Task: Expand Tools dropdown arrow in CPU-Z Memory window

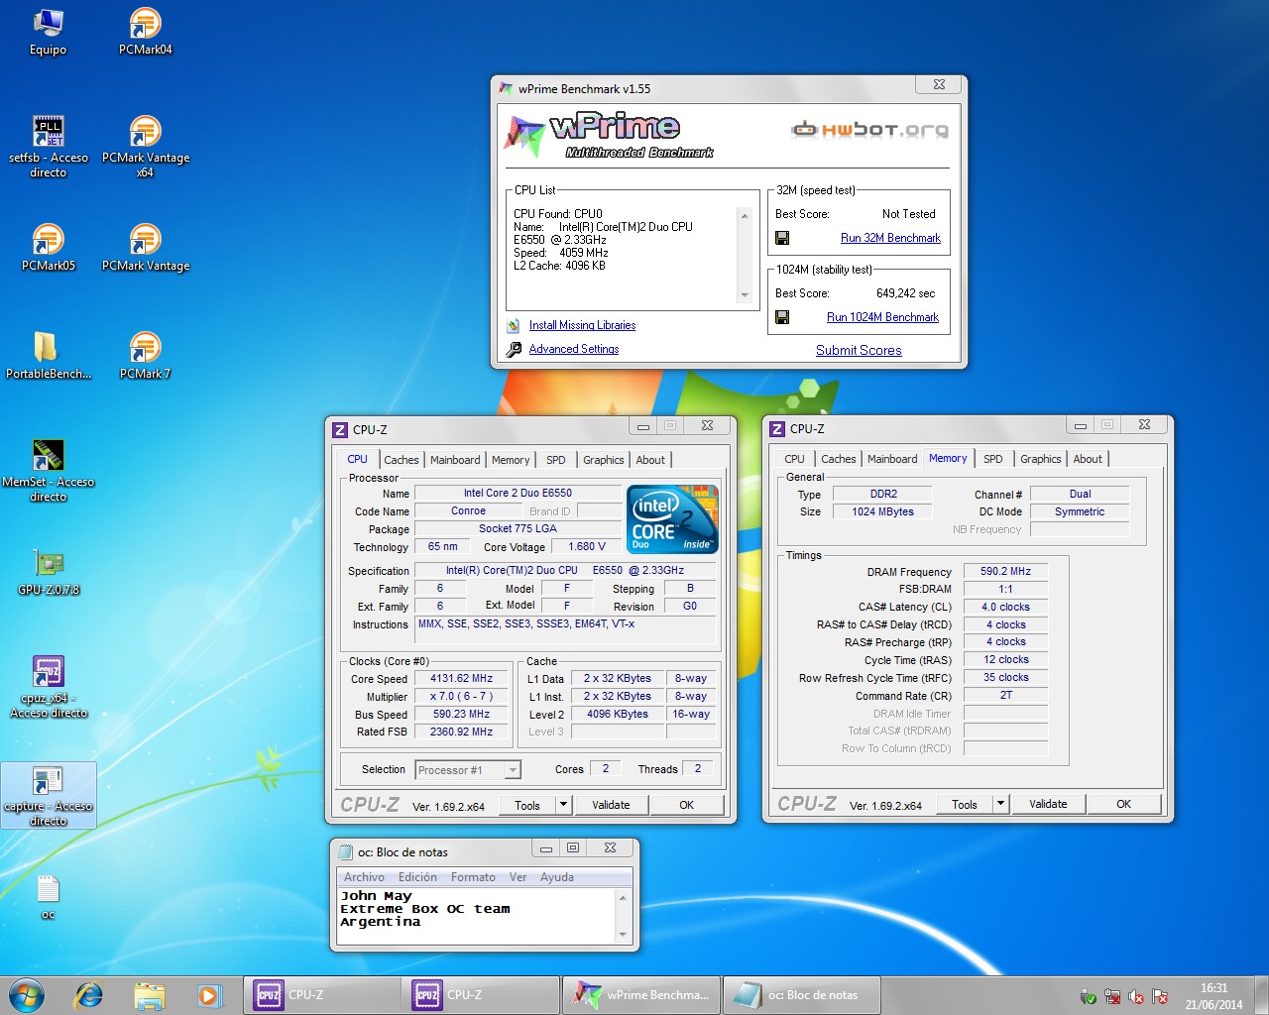Action: coord(1001,804)
